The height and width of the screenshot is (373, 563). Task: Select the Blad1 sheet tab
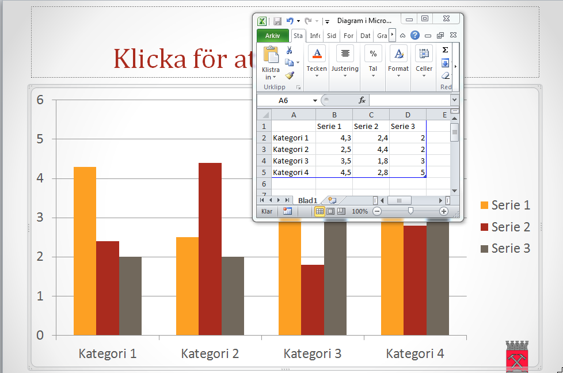(308, 200)
